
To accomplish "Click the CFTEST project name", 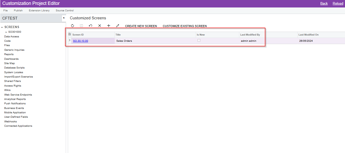I will point(10,18).
